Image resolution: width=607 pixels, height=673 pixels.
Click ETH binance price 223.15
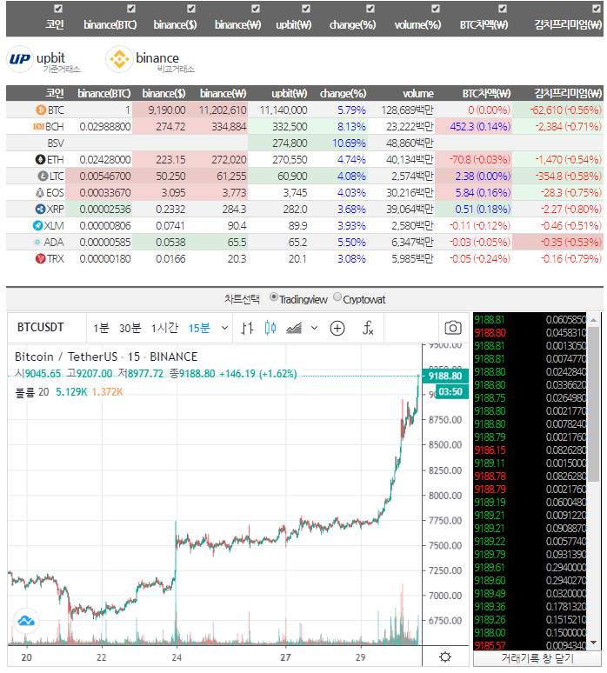pyautogui.click(x=170, y=160)
